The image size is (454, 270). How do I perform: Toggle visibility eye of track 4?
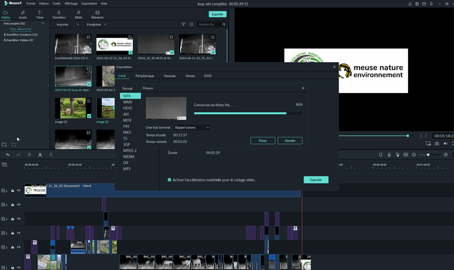point(18,219)
